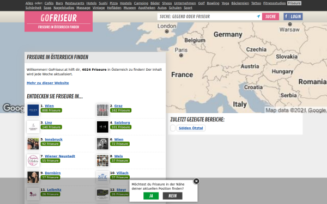Select Alles in the top category menu
The image size is (327, 204).
29,3
